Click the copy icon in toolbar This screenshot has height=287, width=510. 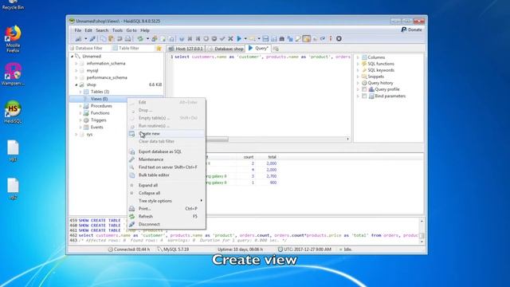[103, 39]
